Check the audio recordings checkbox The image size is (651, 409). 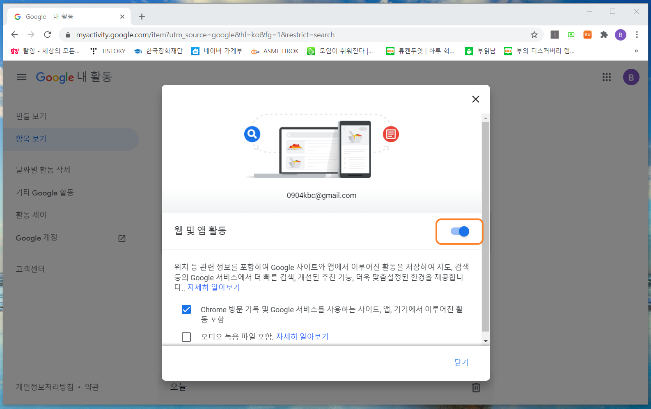click(x=186, y=337)
